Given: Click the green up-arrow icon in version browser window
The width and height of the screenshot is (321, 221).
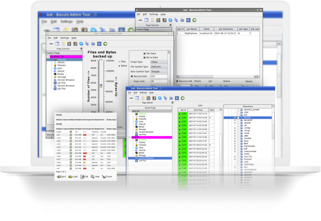Looking at the screenshot, I should pyautogui.click(x=183, y=98).
